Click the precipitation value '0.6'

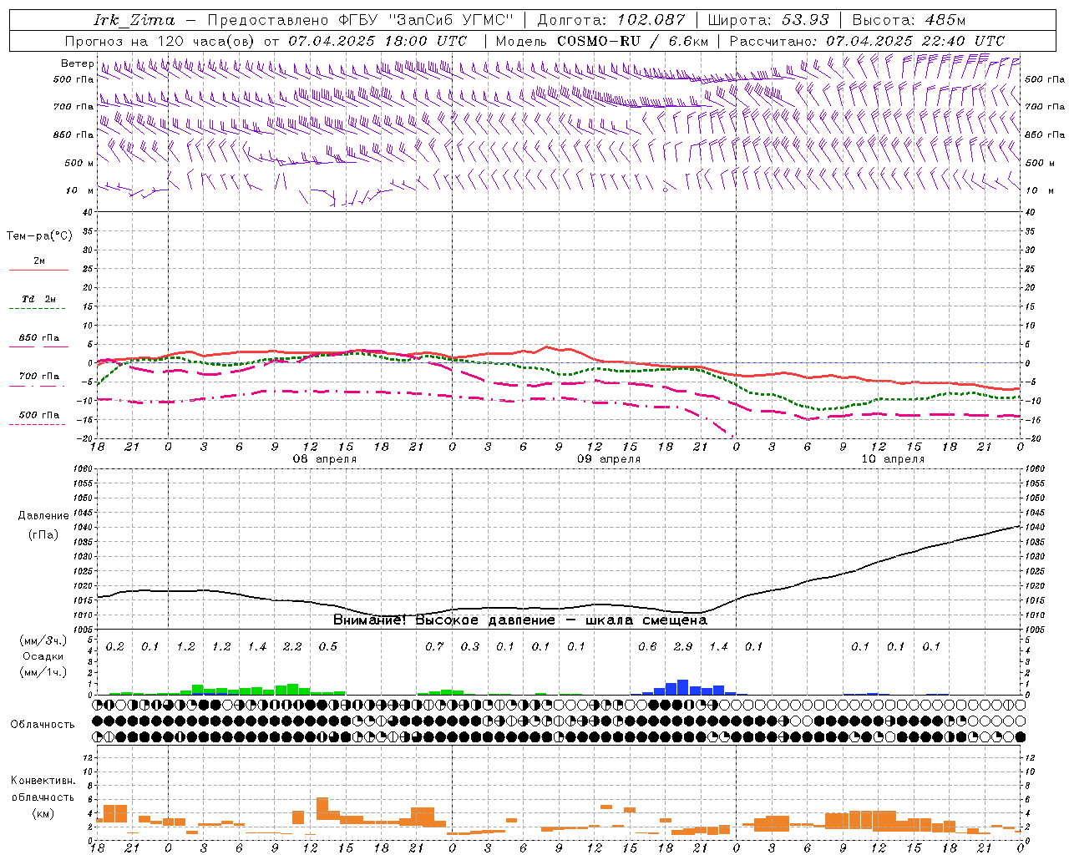pyautogui.click(x=647, y=646)
